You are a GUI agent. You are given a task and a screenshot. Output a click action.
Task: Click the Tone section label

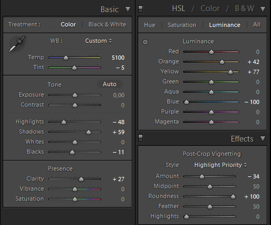pos(55,85)
